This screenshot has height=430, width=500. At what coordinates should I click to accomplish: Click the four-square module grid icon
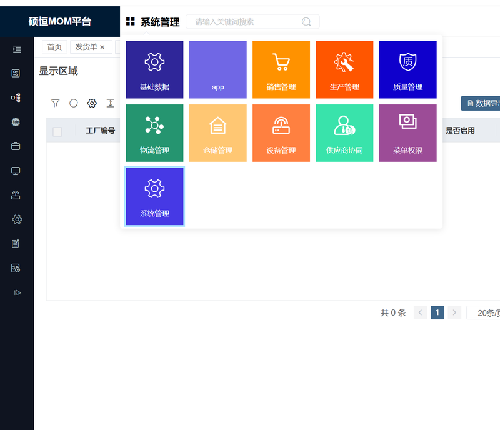[131, 21]
